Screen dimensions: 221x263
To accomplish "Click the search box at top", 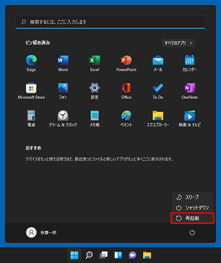I will coord(110,22).
